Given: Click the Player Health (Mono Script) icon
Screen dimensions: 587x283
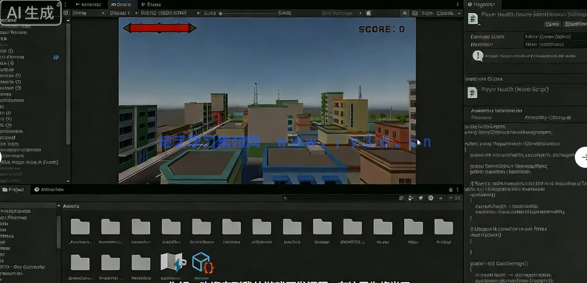Looking at the screenshot, I should pos(473,93).
